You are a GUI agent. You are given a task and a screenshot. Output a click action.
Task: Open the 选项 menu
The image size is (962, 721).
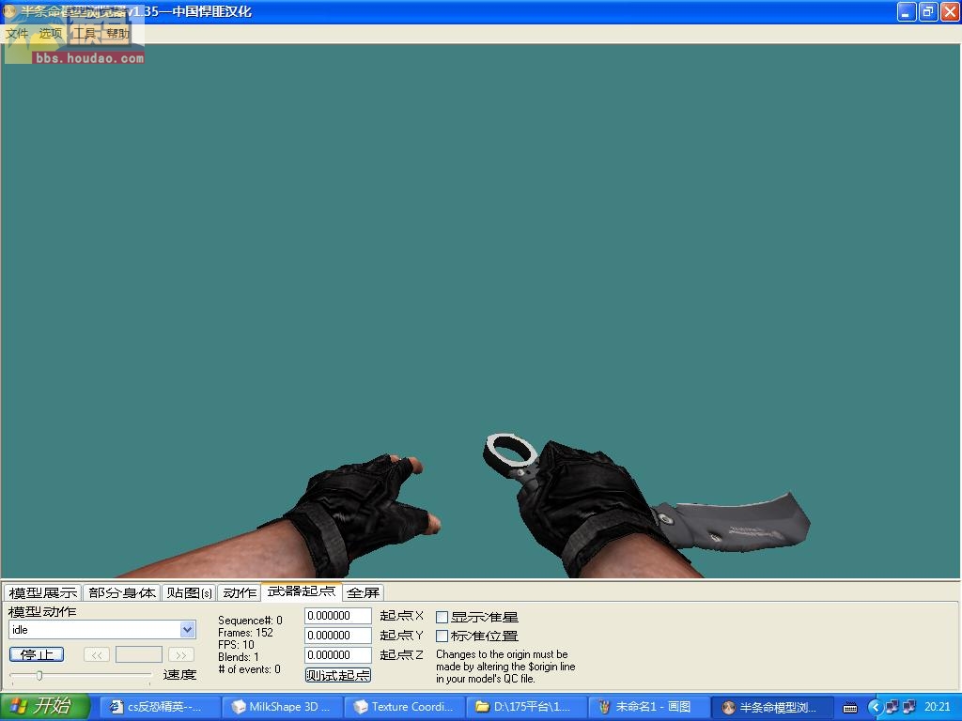pyautogui.click(x=51, y=33)
